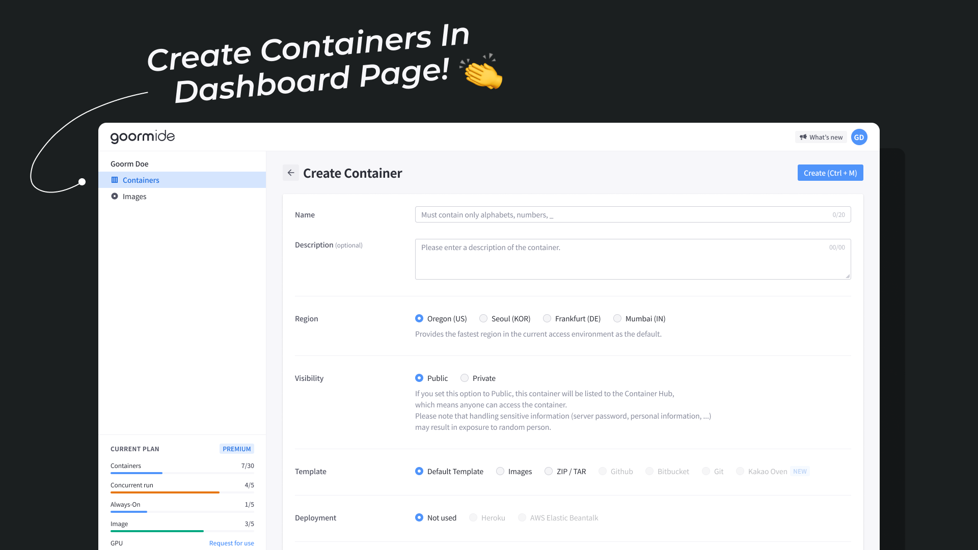
Task: Open the goormide logo home link
Action: click(x=143, y=136)
